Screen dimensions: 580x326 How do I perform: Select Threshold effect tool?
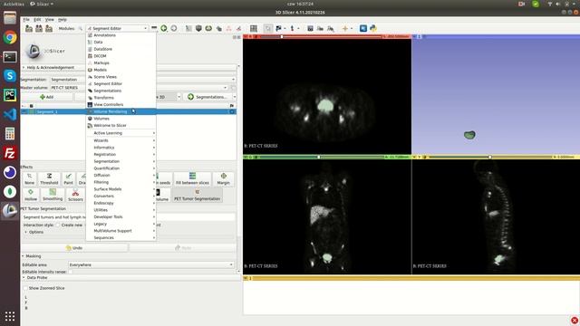[x=49, y=179]
